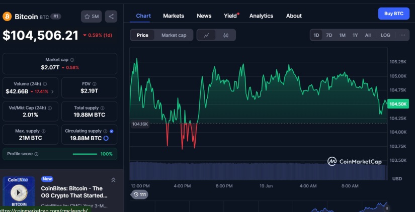Open the Chart tab

(x=143, y=16)
